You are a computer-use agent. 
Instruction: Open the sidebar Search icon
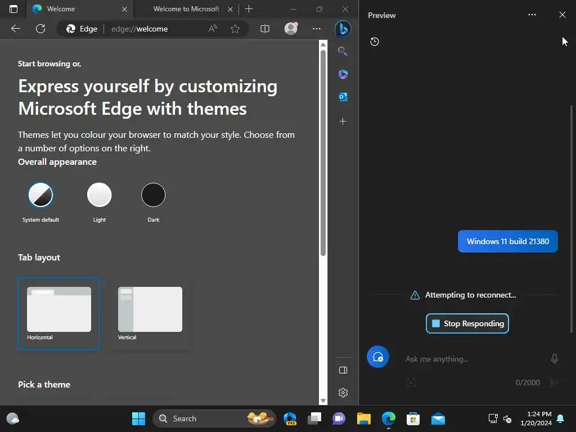click(x=343, y=51)
